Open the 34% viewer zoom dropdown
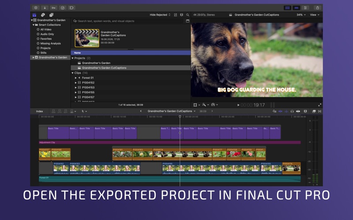Screen dimensions: 353x220 301,15
